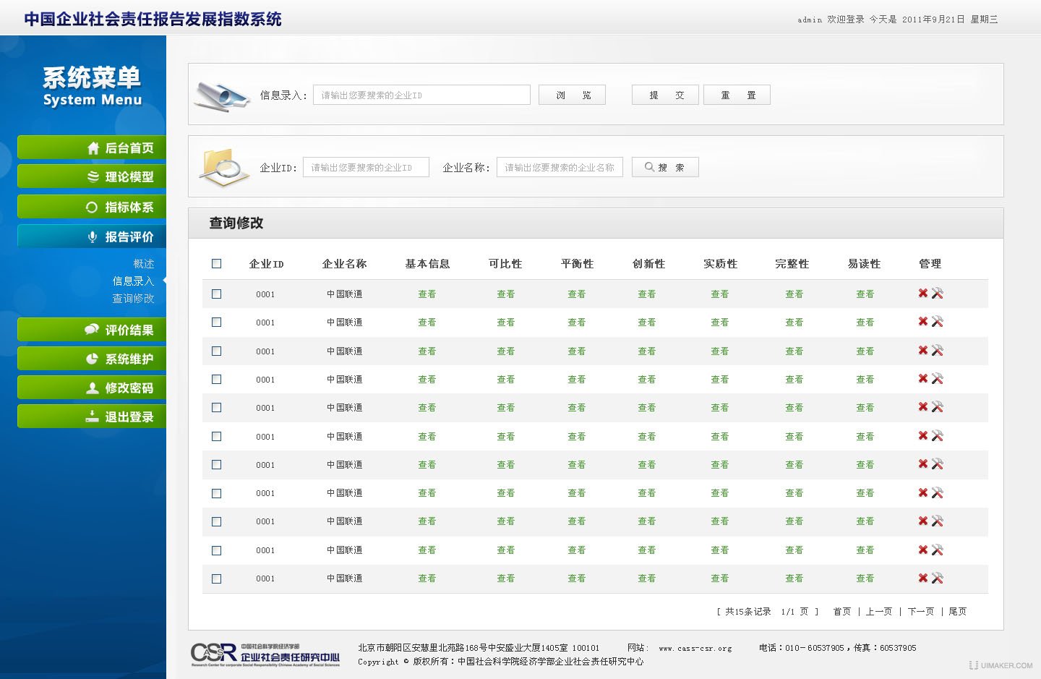Delete the first table row using red X

click(x=923, y=293)
